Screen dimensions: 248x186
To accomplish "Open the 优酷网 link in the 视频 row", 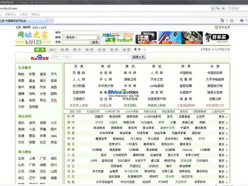I will point(99,117).
